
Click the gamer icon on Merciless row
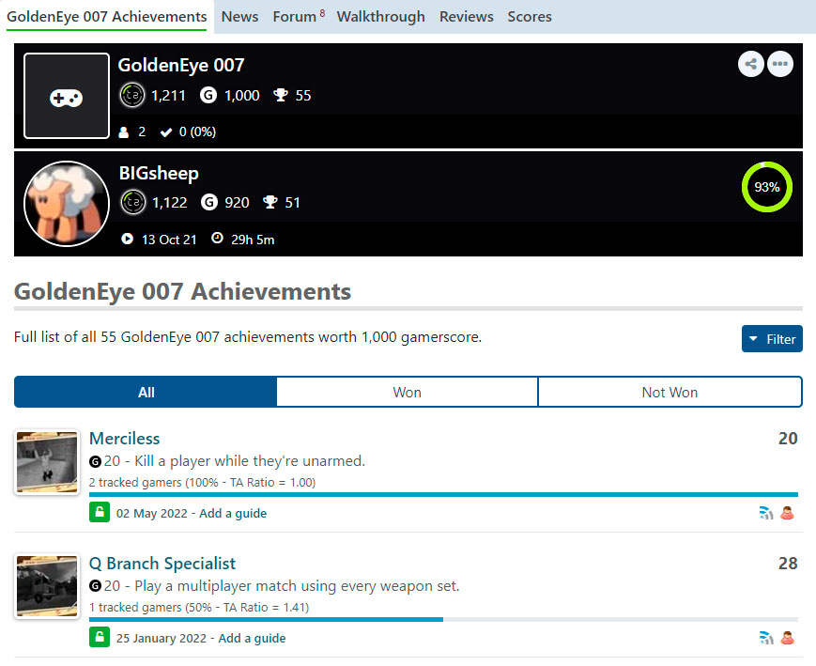pos(788,513)
